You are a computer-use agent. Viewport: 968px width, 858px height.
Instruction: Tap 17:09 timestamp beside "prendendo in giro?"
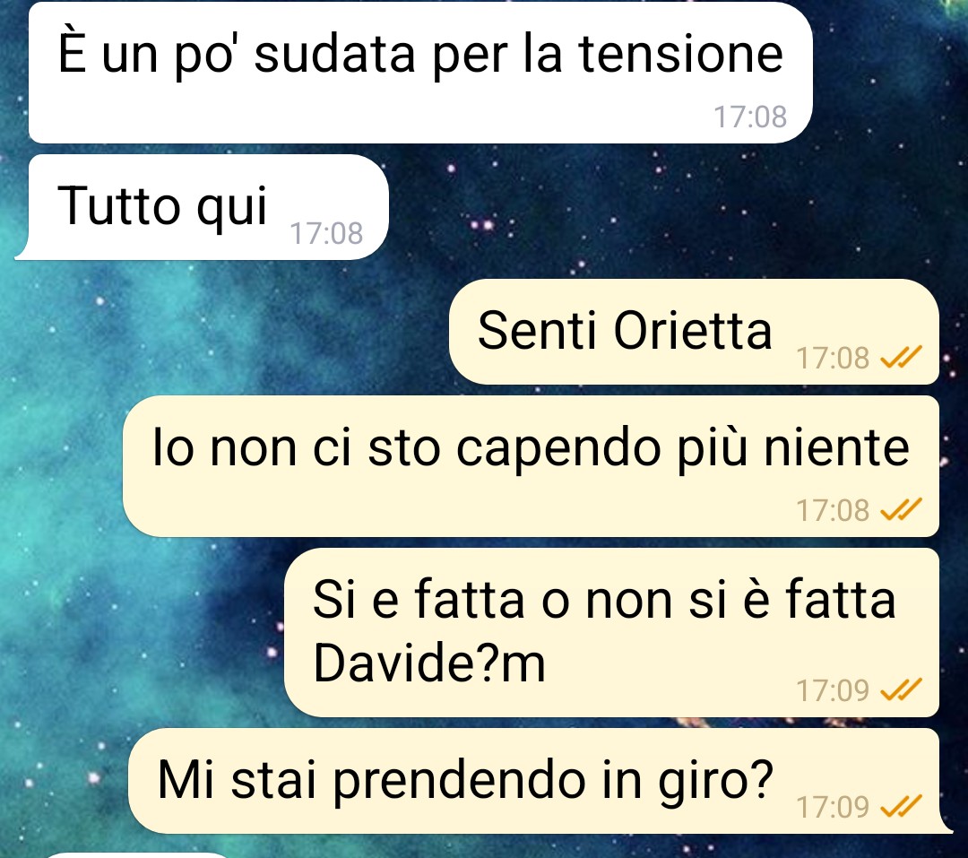click(x=832, y=806)
